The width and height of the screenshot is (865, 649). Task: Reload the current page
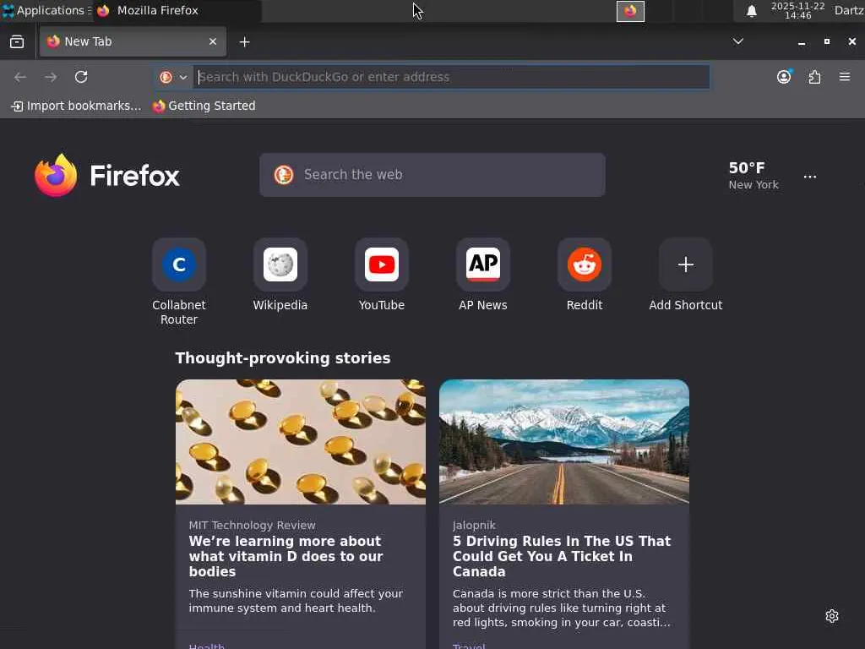[81, 77]
